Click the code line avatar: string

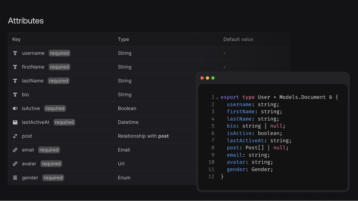point(250,162)
